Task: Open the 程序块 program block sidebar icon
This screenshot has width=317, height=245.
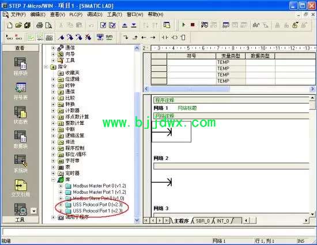Action: tap(20, 67)
